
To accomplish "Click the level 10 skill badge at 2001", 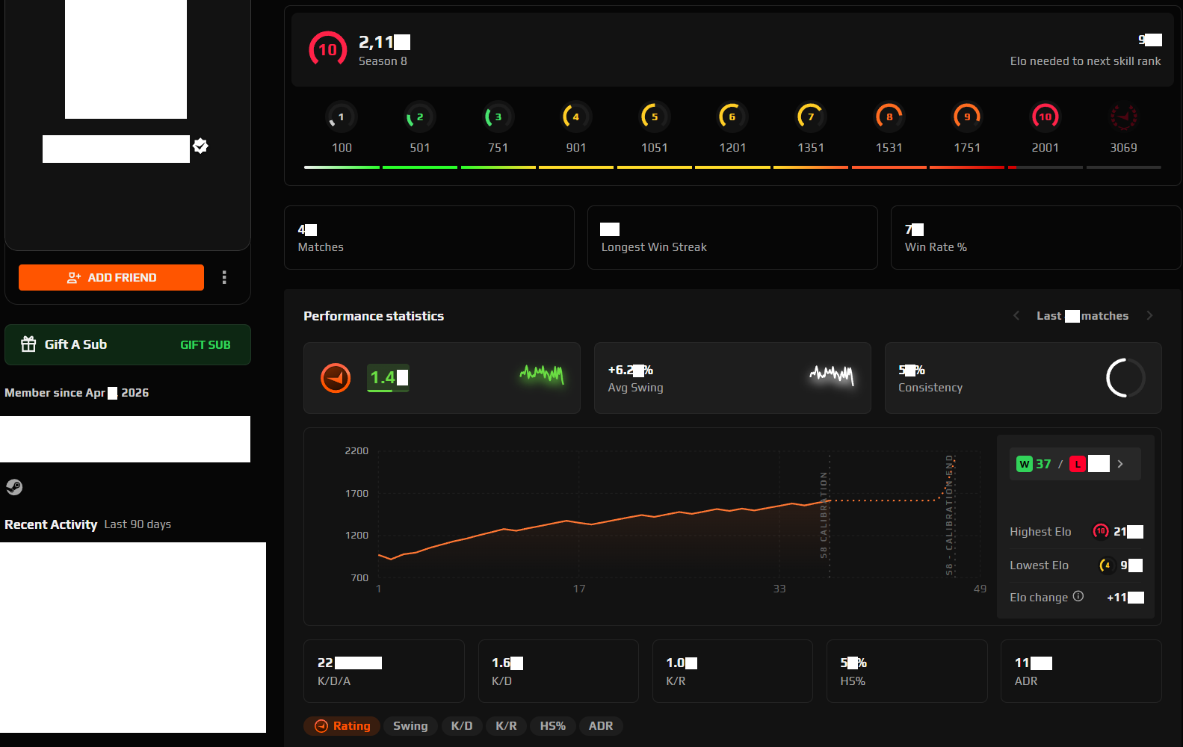I will (1045, 117).
